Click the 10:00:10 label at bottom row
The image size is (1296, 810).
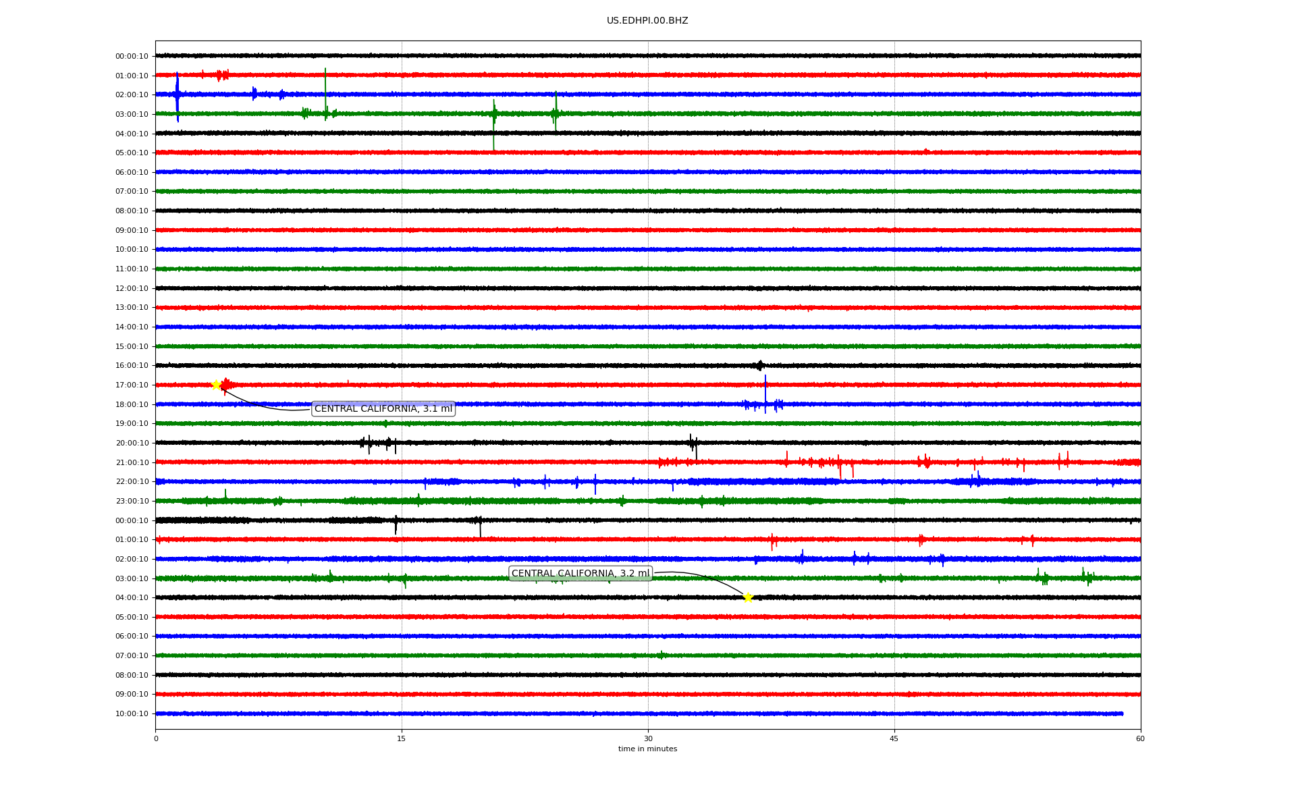(x=132, y=714)
